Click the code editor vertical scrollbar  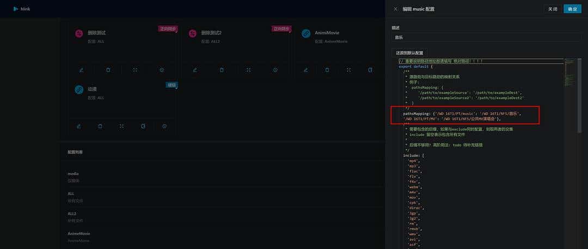tap(579, 96)
